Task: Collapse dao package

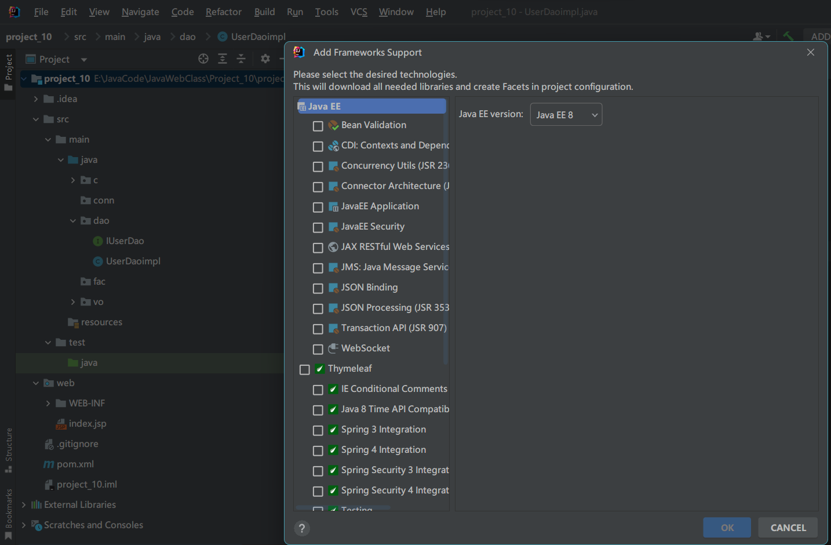Action: [x=73, y=220]
